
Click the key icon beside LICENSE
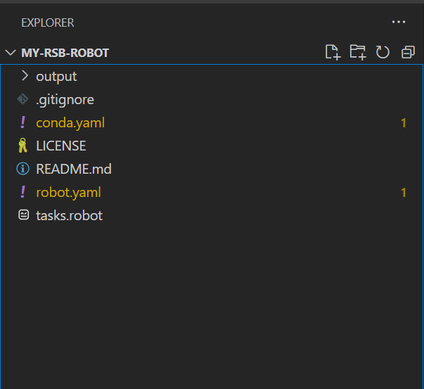click(23, 146)
